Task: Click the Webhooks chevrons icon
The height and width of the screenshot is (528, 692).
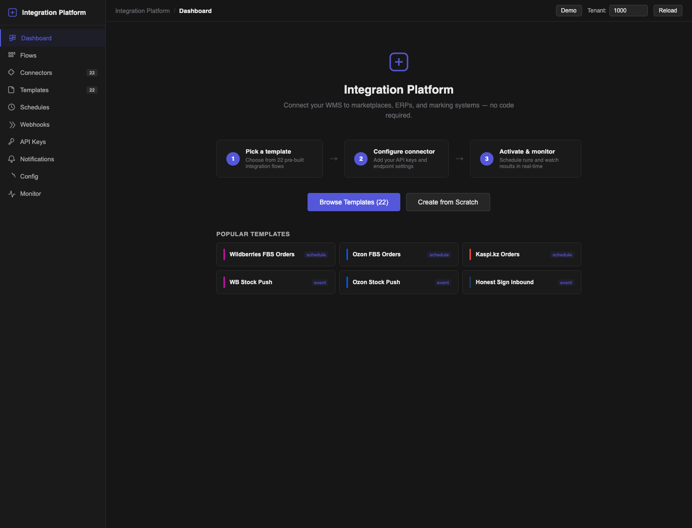Action: point(12,124)
